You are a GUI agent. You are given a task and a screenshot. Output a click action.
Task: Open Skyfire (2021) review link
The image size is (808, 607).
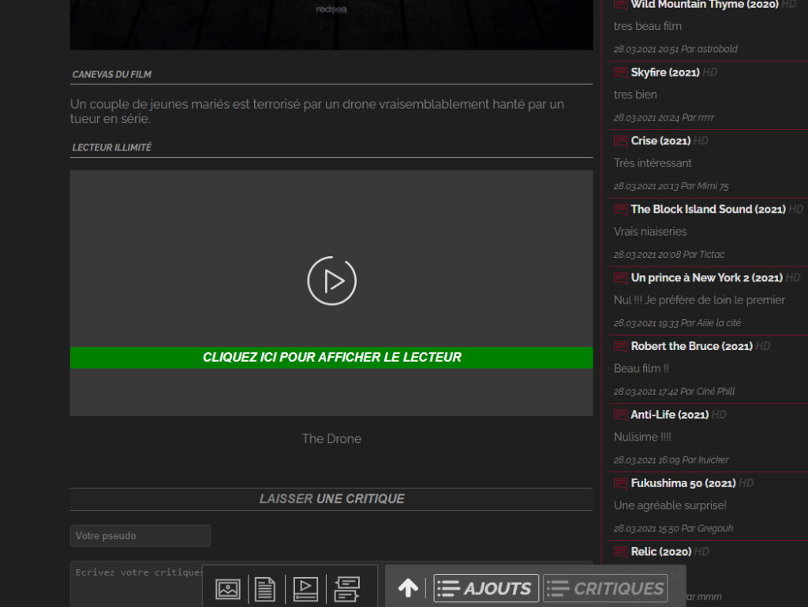664,73
